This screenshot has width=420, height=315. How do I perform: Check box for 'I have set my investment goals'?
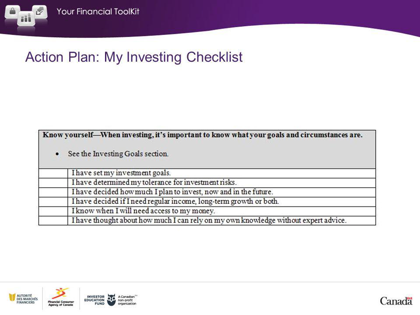click(53, 173)
